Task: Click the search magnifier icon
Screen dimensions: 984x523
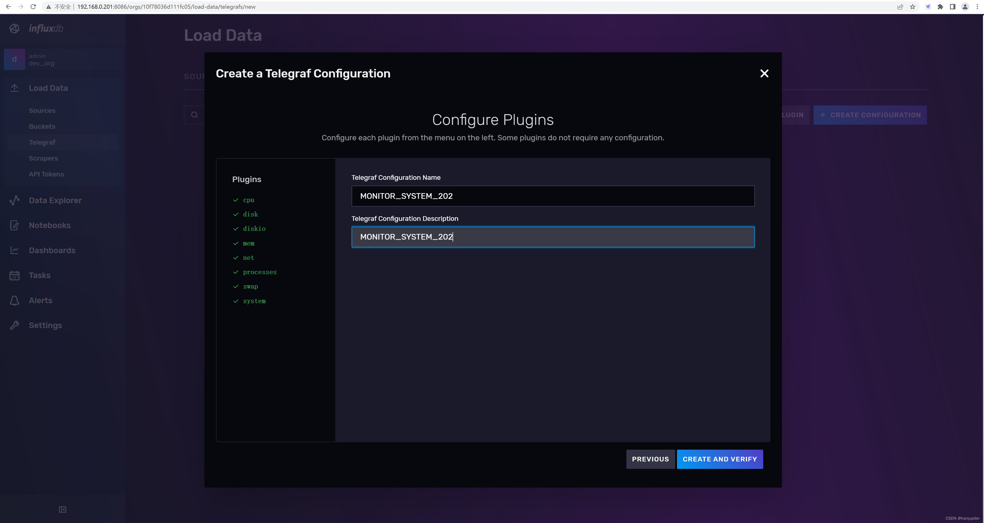Action: tap(194, 115)
